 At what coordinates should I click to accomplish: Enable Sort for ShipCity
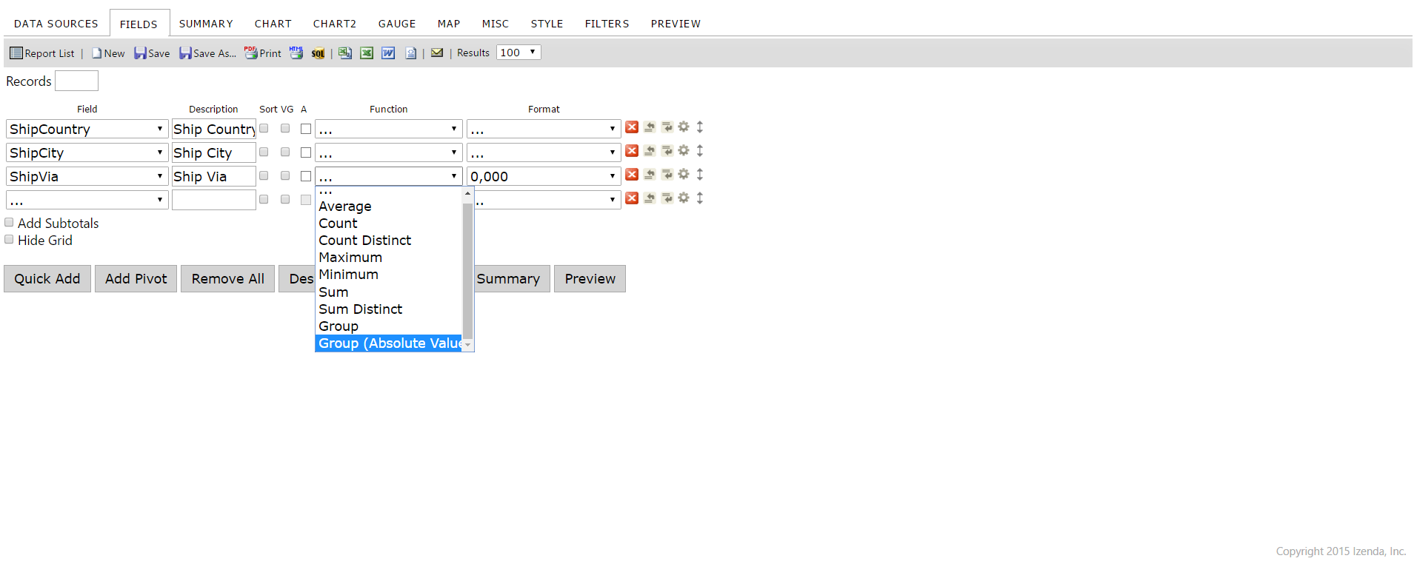264,152
